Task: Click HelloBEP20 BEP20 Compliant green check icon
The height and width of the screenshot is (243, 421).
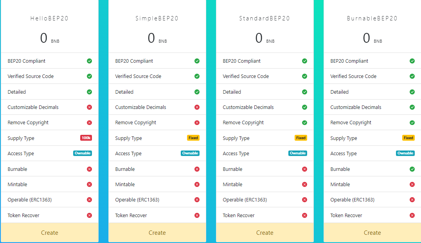Action: [90, 61]
